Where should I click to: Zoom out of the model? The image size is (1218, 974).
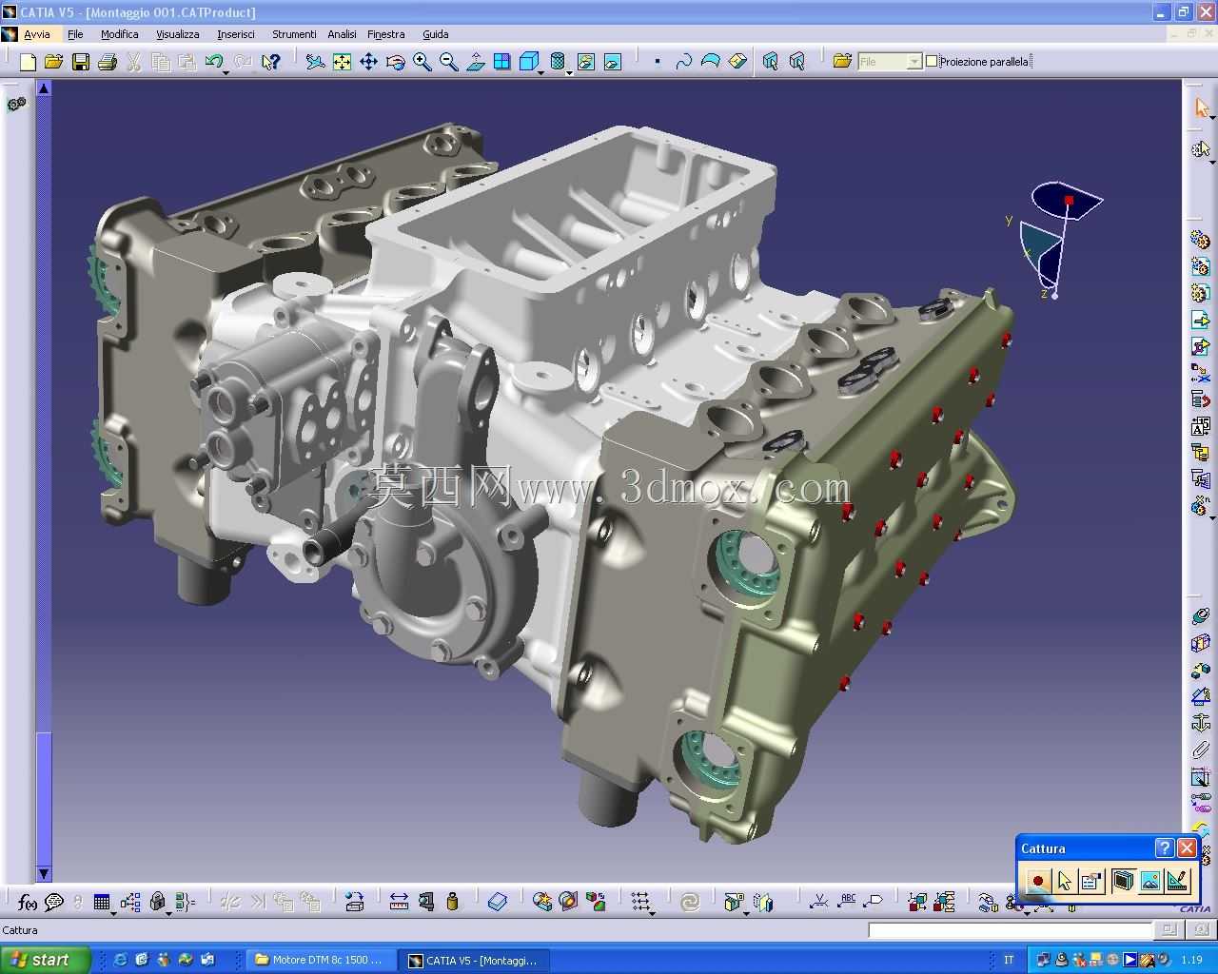pos(449,62)
